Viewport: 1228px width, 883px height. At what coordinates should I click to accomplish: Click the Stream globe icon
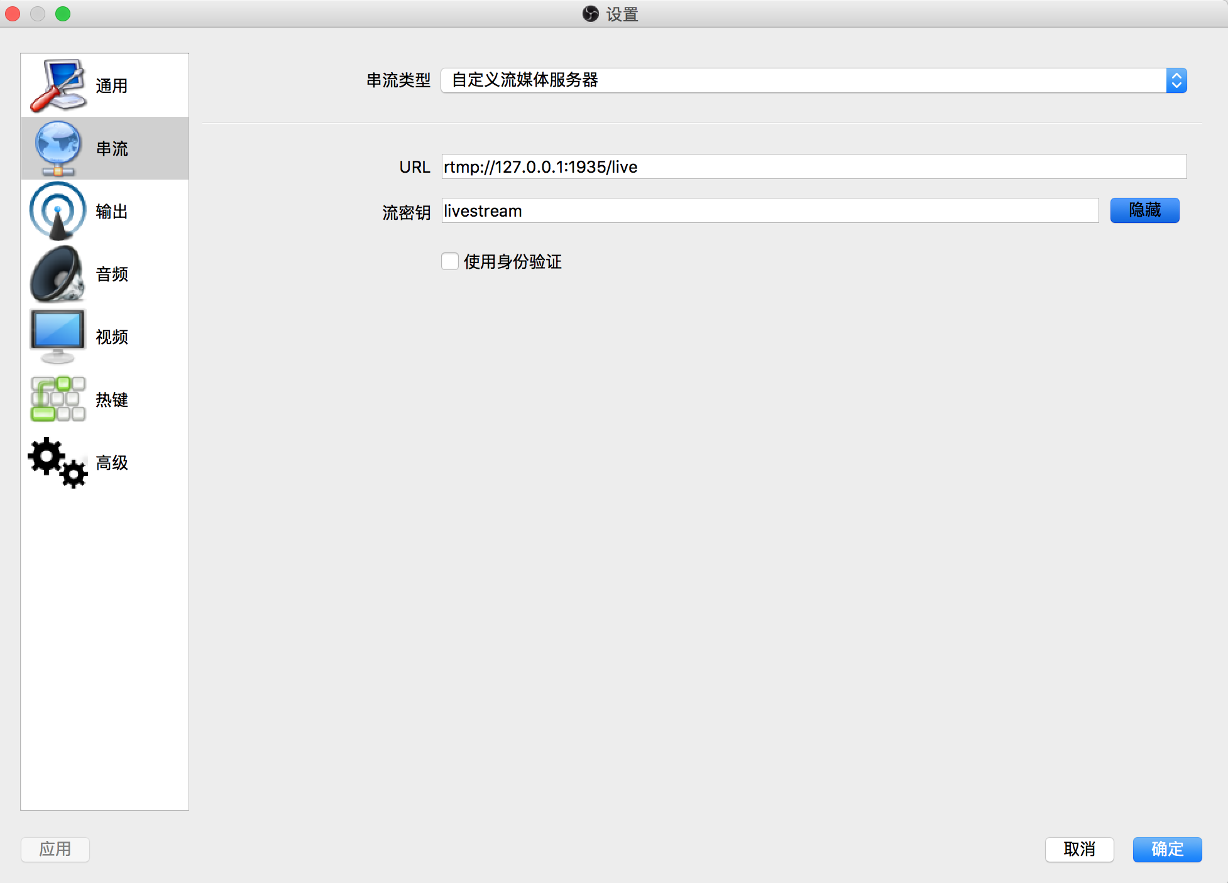point(58,148)
